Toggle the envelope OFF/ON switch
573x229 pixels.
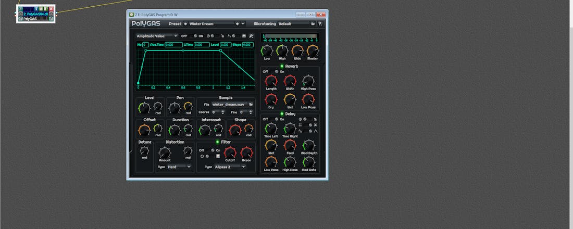coord(193,36)
